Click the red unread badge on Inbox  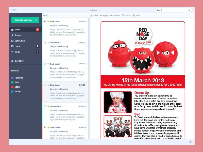coord(38,30)
